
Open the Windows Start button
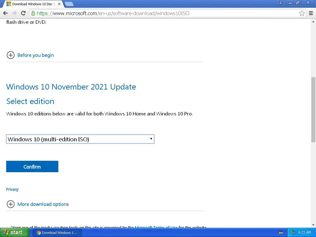coord(15,233)
